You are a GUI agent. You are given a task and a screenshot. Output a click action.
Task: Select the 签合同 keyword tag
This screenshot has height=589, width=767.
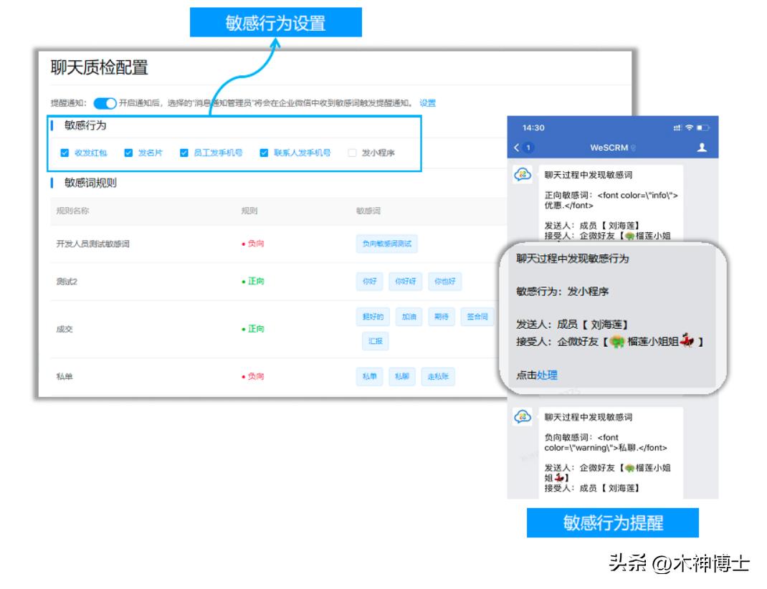point(477,316)
